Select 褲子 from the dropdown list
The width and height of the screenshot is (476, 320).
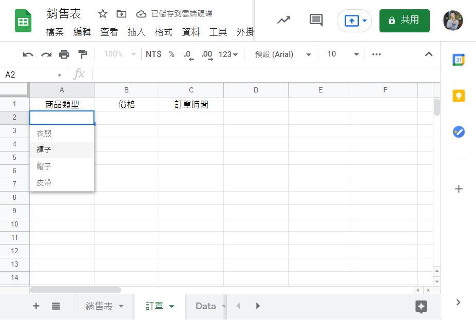click(62, 149)
